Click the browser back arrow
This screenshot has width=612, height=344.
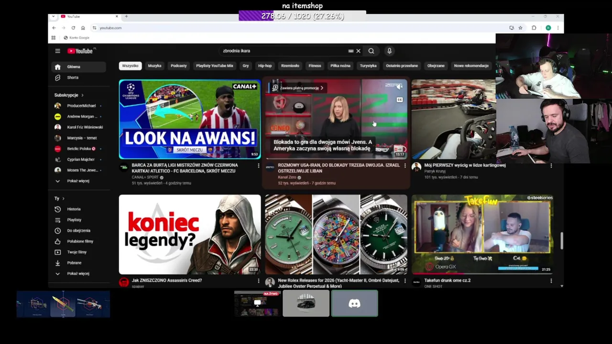pyautogui.click(x=54, y=28)
